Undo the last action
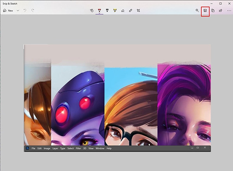The height and width of the screenshot is (171, 233). [25, 10]
